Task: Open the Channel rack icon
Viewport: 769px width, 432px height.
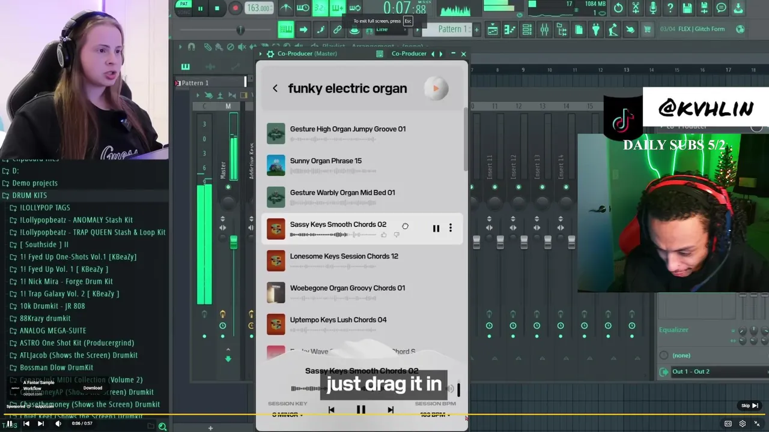Action: [x=527, y=29]
